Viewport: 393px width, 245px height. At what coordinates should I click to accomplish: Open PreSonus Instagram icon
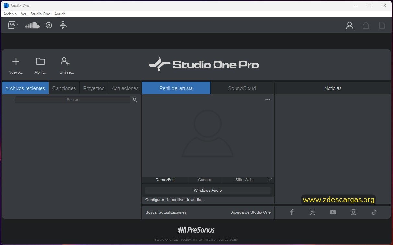pos(353,212)
